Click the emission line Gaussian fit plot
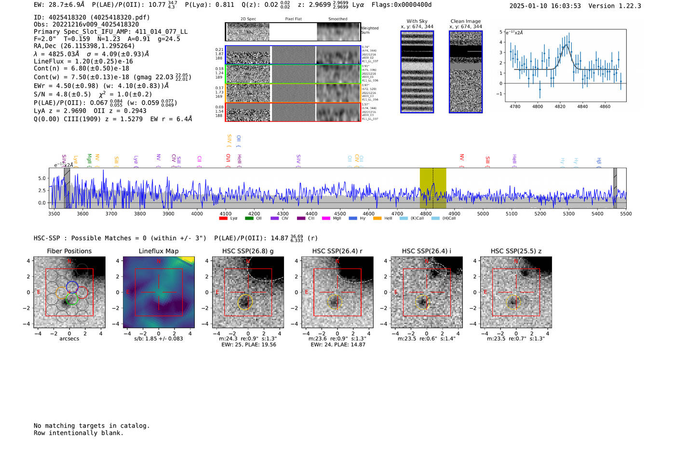 click(x=566, y=65)
